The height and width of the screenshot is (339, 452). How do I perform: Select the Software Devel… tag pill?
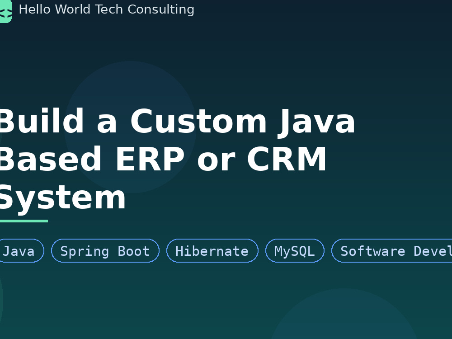[392, 251]
